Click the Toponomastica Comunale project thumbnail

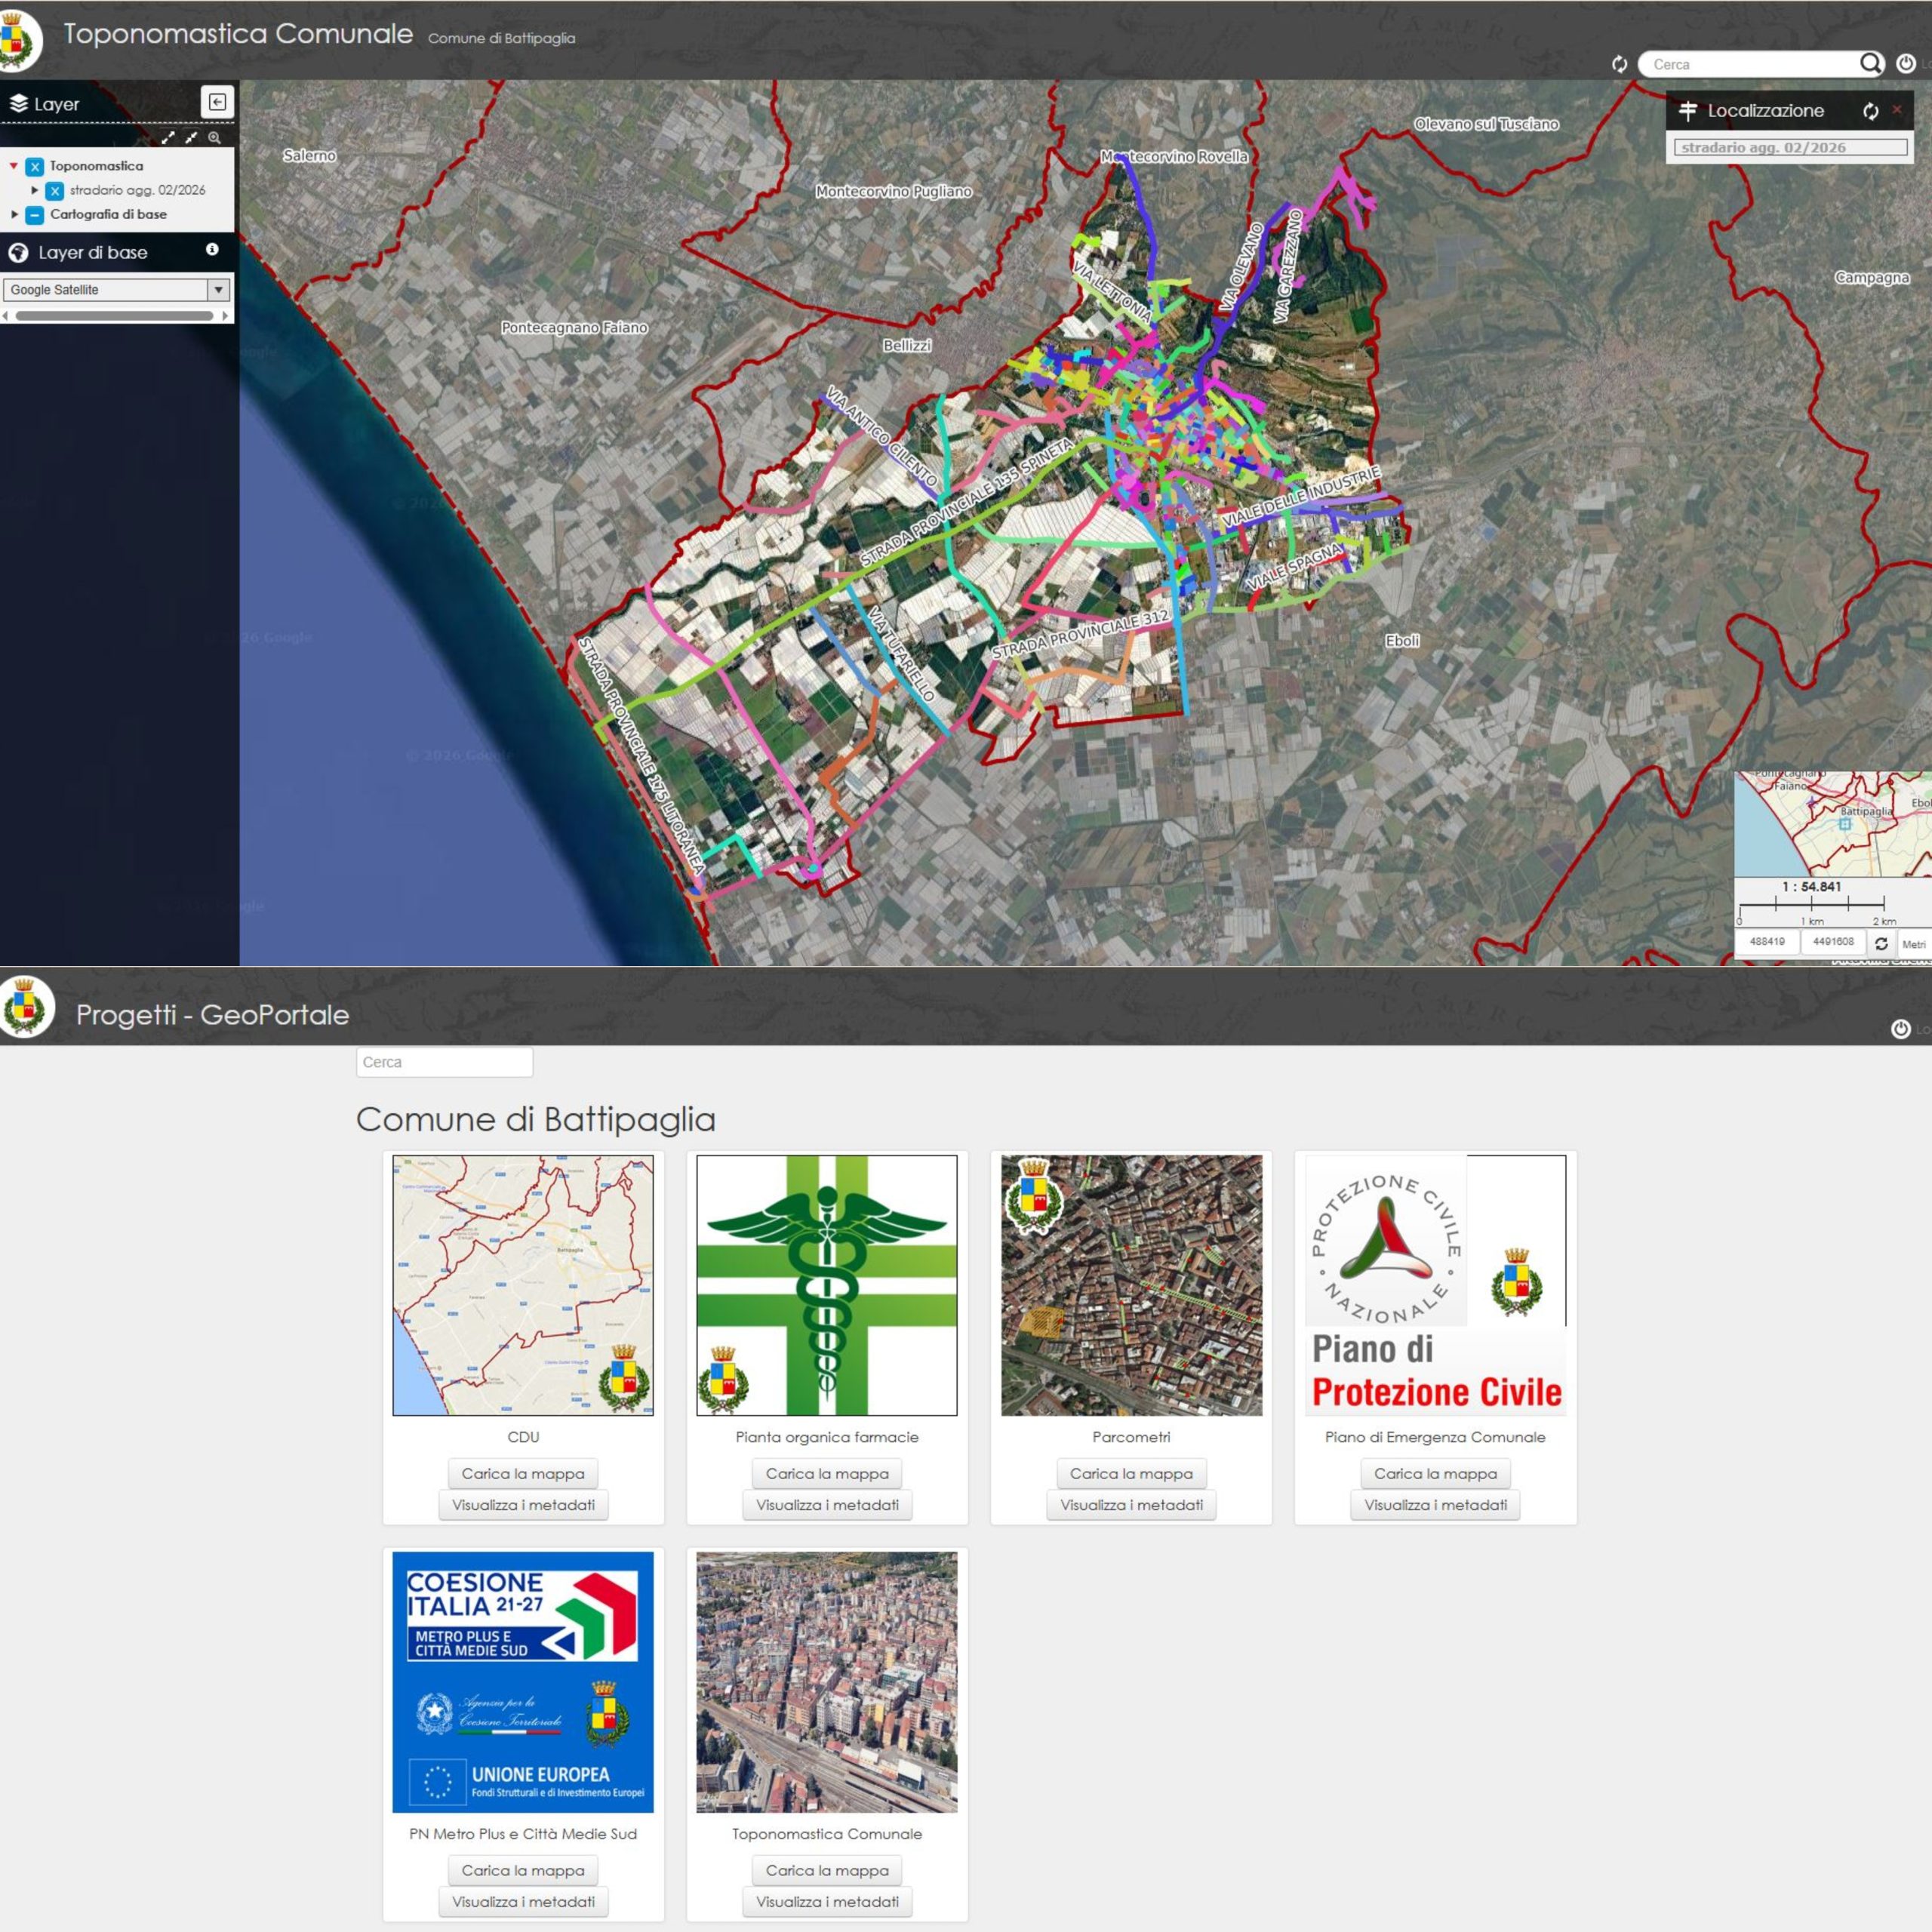[826, 1682]
